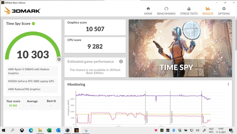Image resolution: width=237 pixels, height=134 pixels.
Task: Click the red tray icon
Action: (156, 130)
